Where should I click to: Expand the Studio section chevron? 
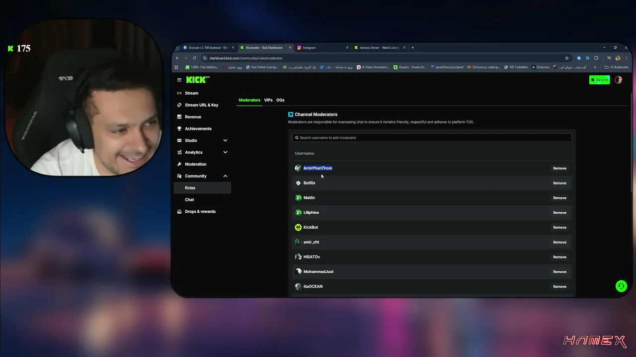[x=225, y=141]
